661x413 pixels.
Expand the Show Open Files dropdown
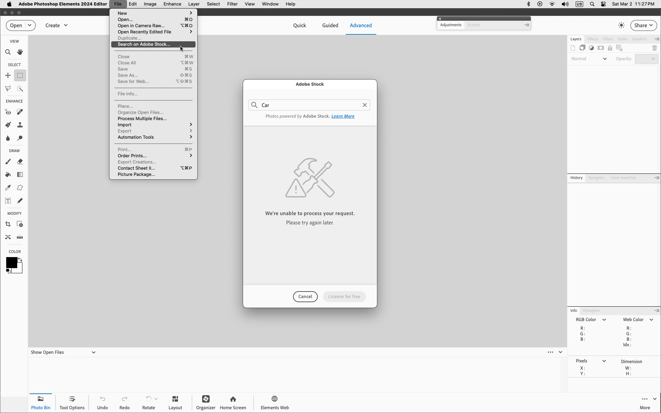pyautogui.click(x=93, y=352)
